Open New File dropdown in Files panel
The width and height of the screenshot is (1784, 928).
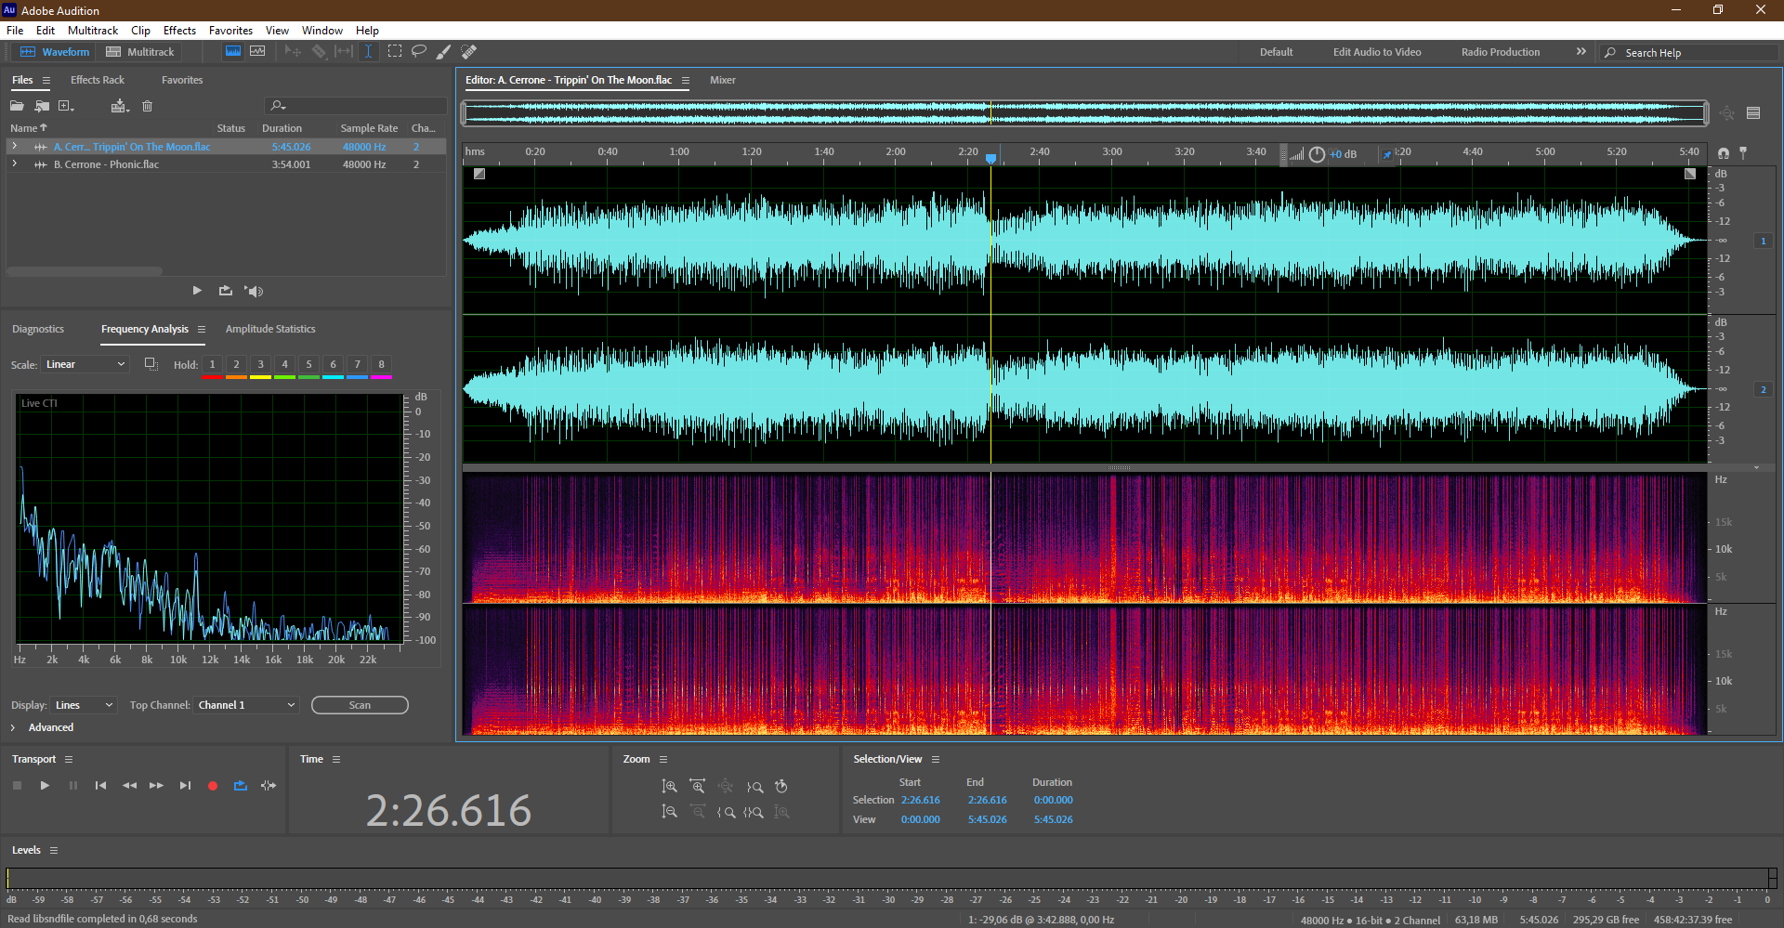67,106
